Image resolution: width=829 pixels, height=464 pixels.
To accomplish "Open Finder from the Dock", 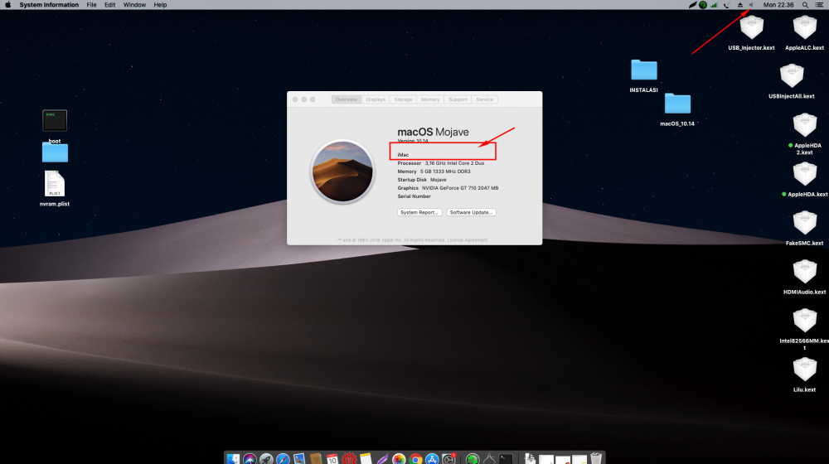I will pyautogui.click(x=233, y=458).
